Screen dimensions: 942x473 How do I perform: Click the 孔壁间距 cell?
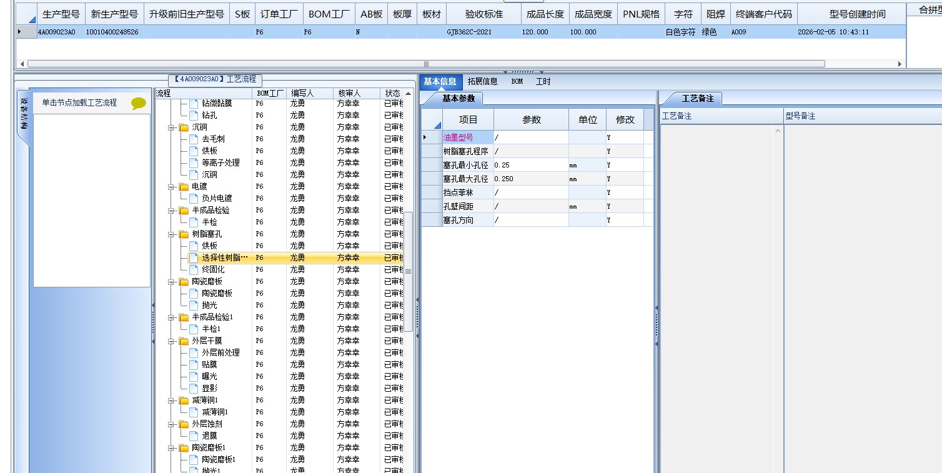[468, 206]
